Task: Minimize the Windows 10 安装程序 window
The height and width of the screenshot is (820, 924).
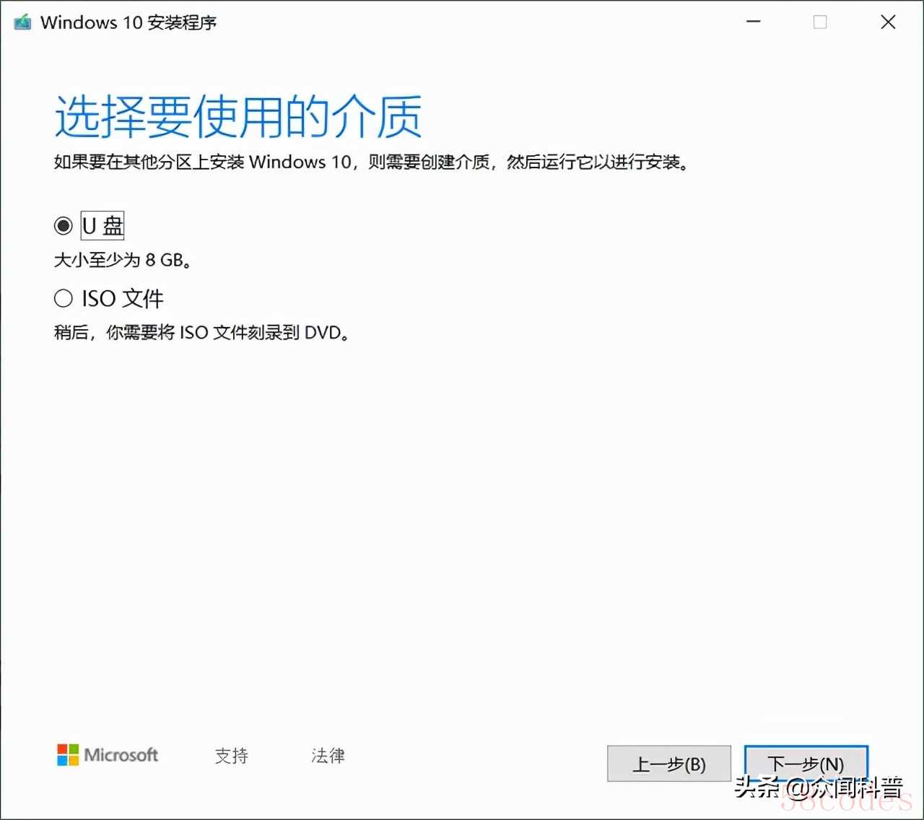Action: [x=754, y=22]
